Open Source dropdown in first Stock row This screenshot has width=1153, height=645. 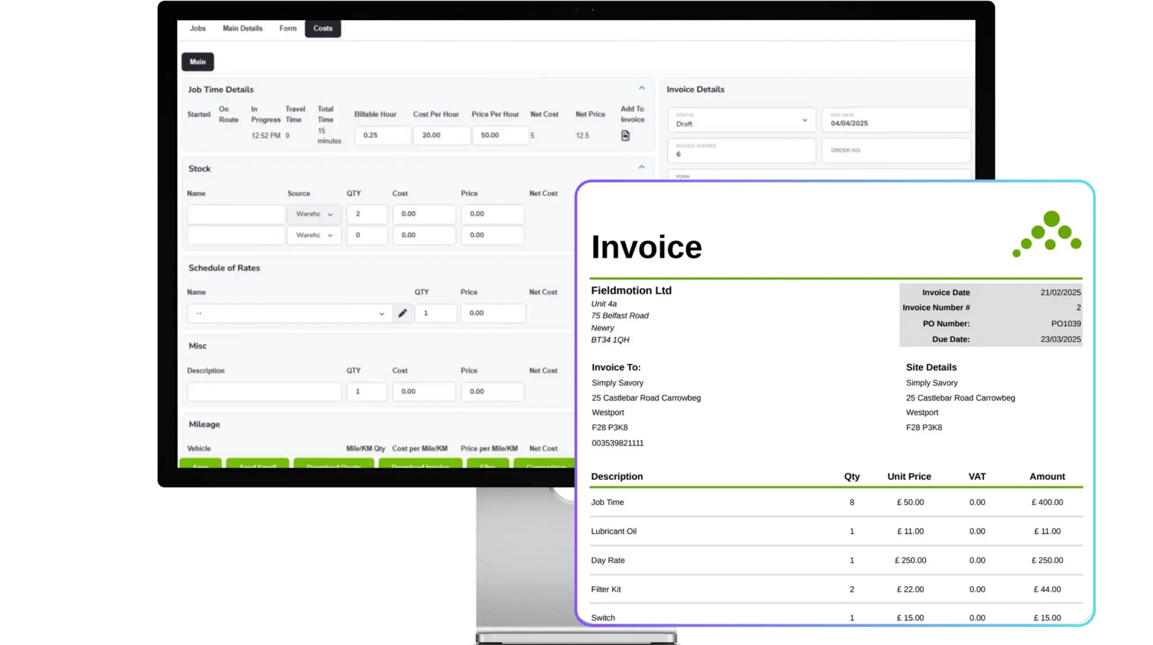[x=314, y=214]
